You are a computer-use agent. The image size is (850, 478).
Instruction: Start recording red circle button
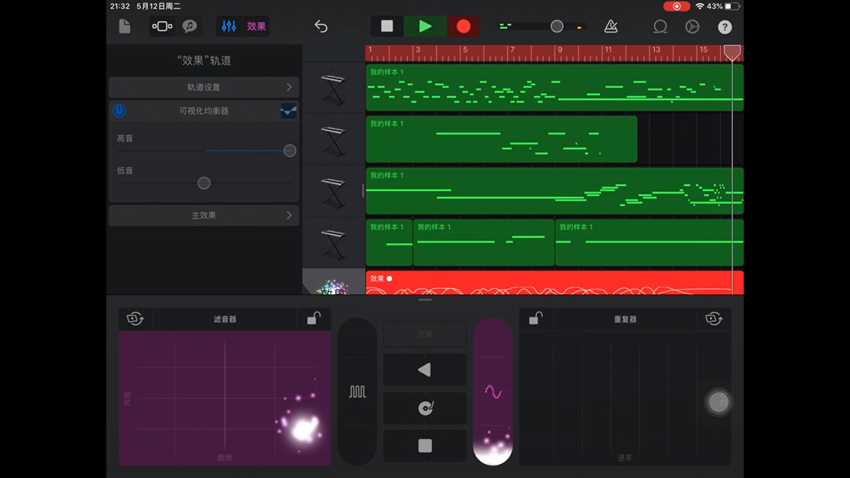[464, 26]
